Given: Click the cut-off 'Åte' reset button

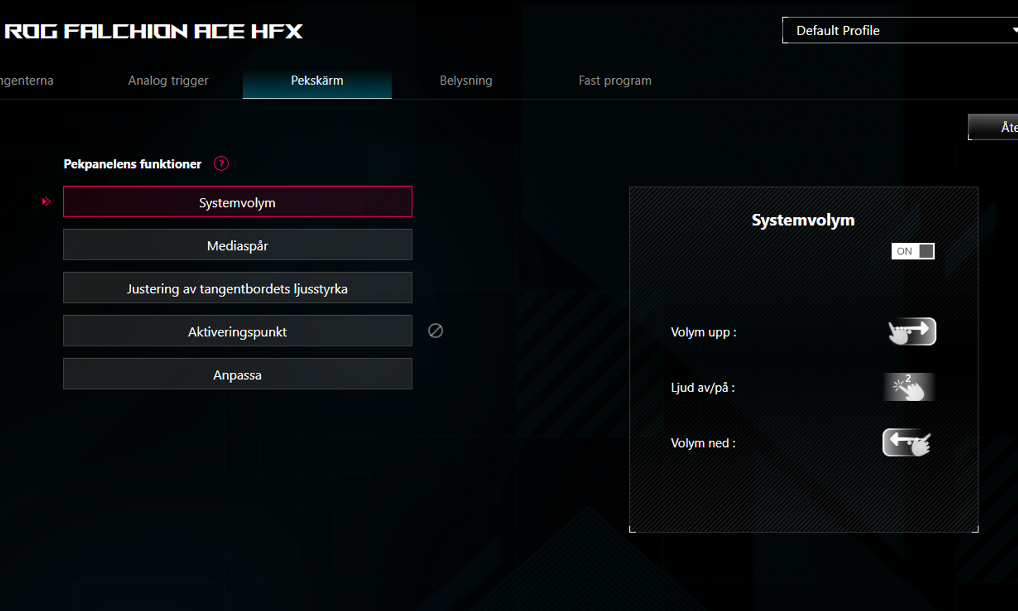Looking at the screenshot, I should [x=993, y=127].
